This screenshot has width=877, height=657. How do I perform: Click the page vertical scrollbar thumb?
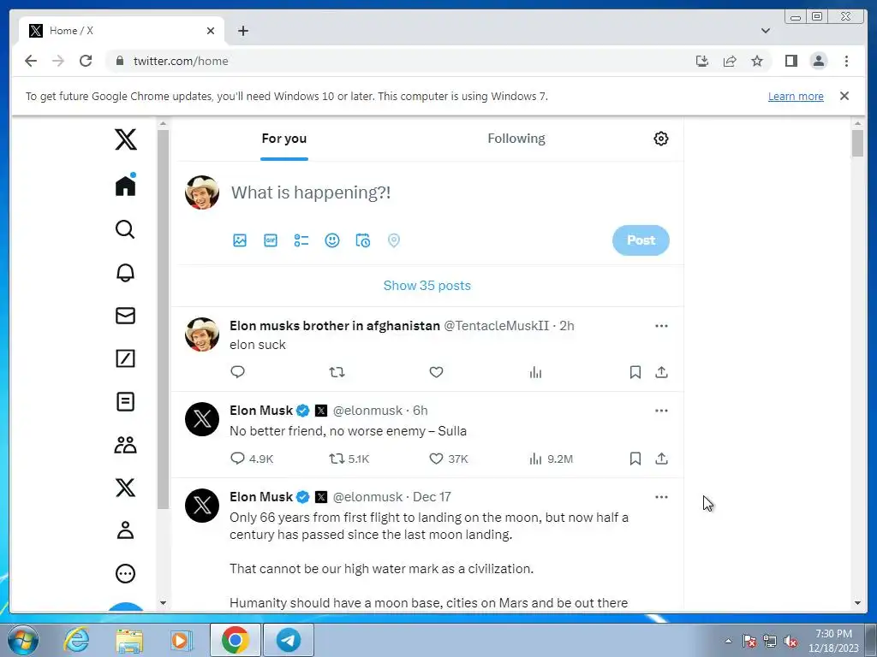pos(857,143)
